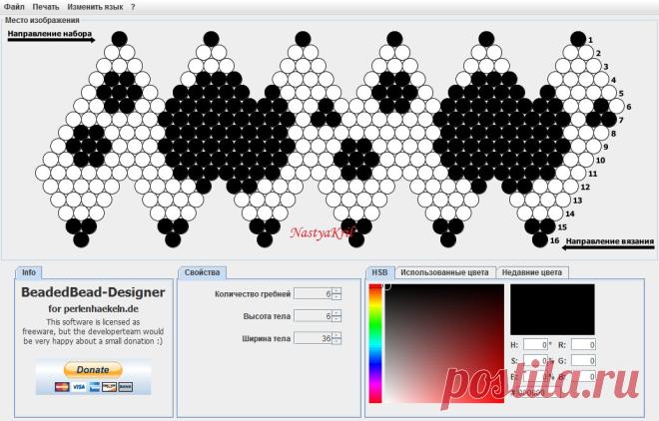Pick a color in the saturation-brightness square
The image size is (659, 421).
[444, 343]
